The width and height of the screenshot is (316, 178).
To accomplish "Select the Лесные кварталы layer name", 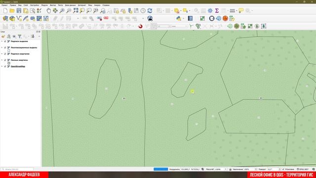I will [19, 60].
